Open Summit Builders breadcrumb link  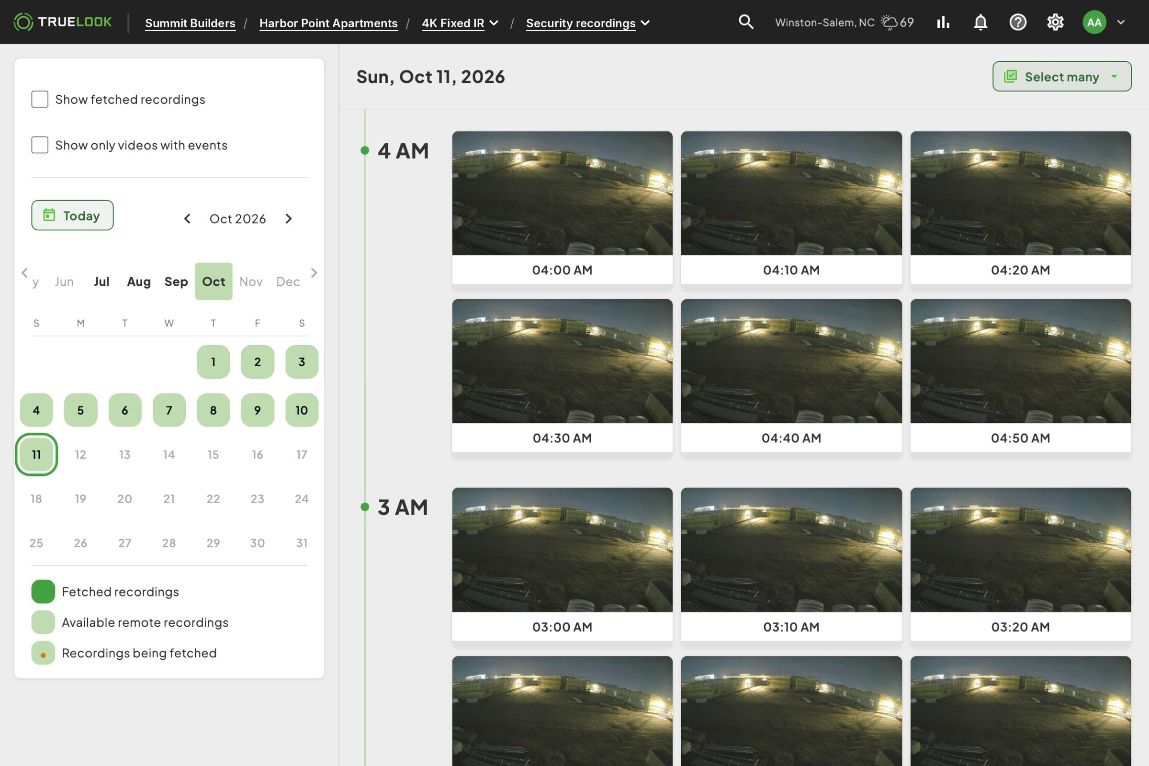(x=190, y=23)
